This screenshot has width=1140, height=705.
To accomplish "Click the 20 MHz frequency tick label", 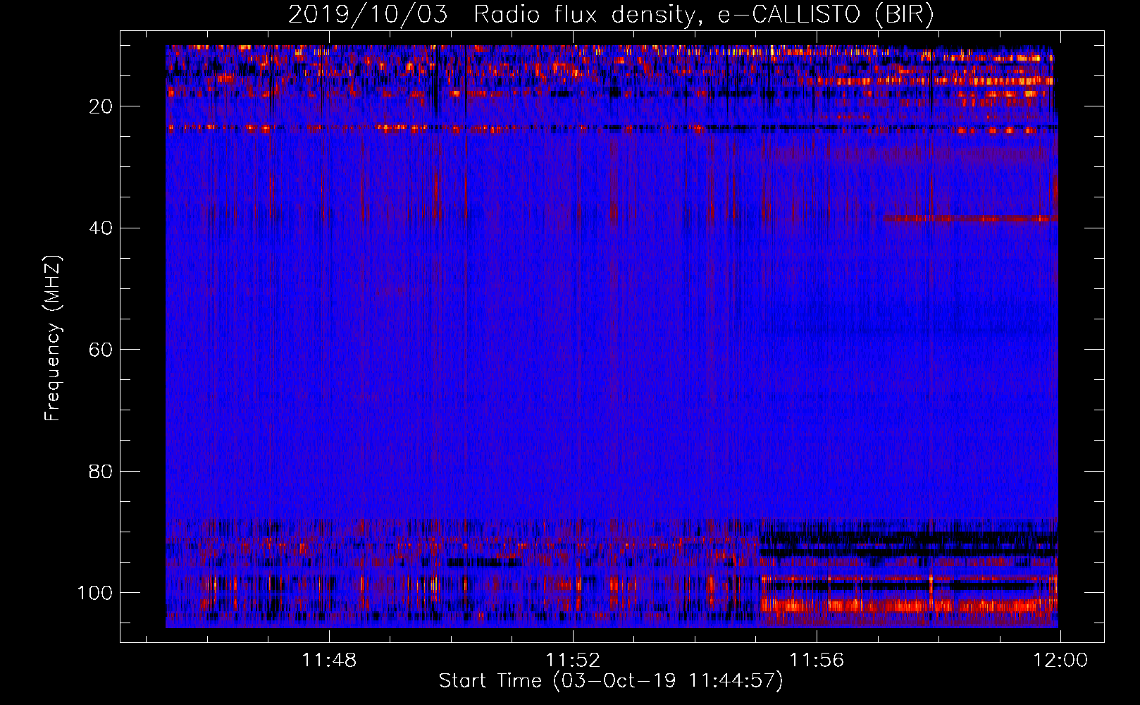I will (x=101, y=106).
